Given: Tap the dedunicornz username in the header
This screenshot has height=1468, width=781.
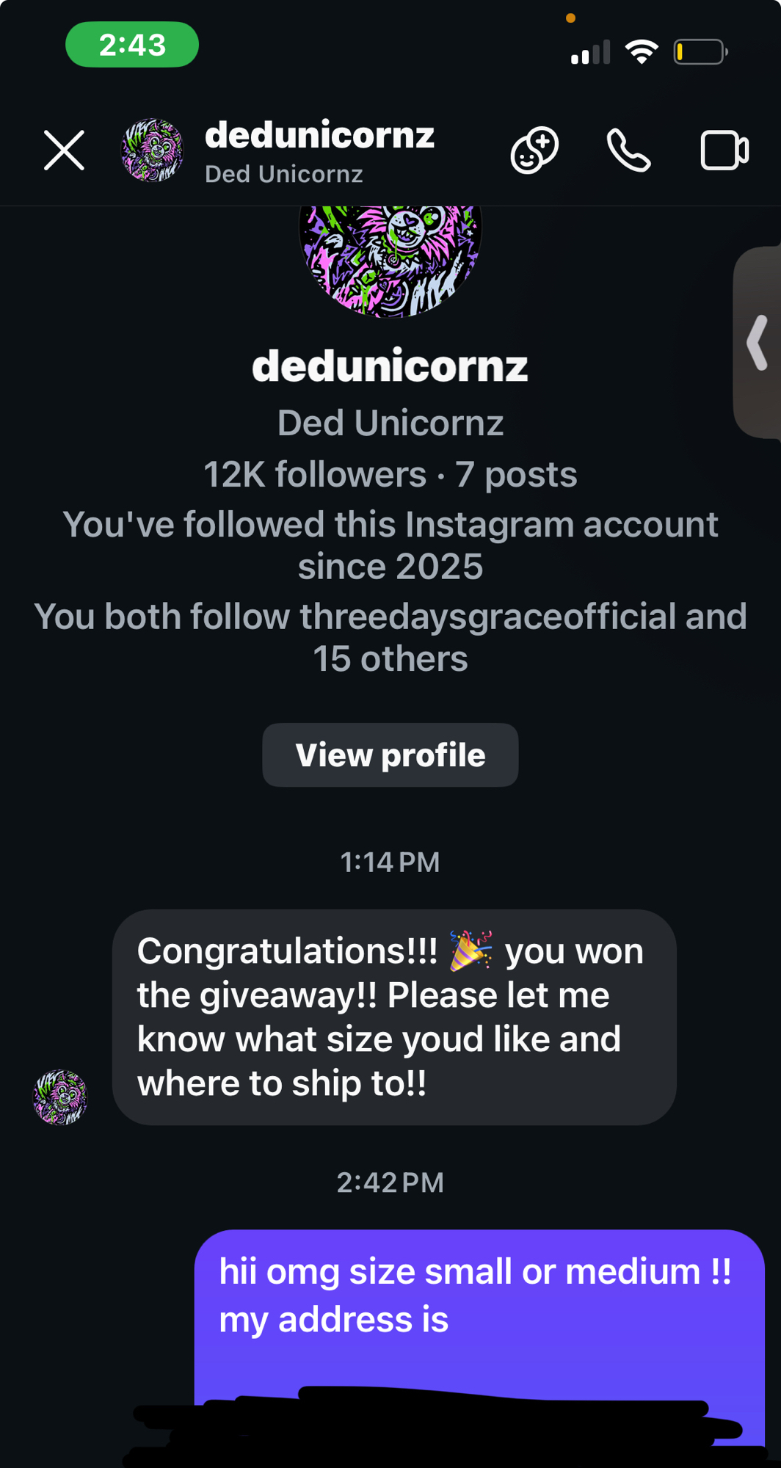Looking at the screenshot, I should coord(319,136).
